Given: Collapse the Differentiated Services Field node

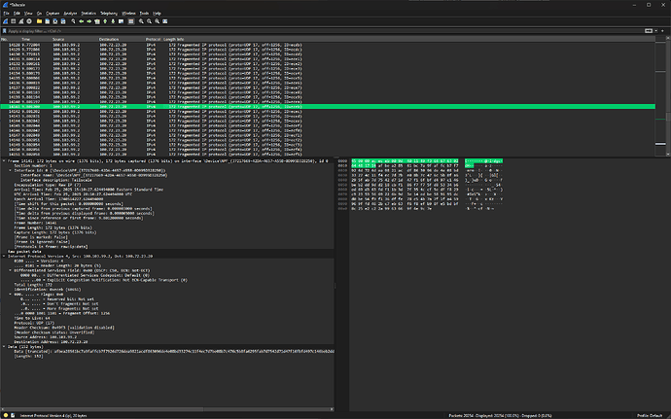Looking at the screenshot, I should (x=11, y=270).
